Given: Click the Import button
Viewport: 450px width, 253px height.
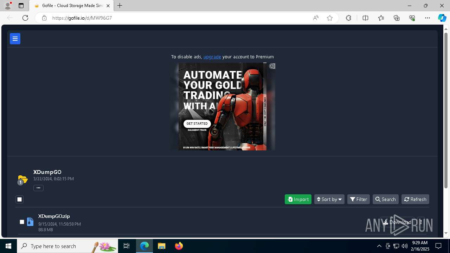Looking at the screenshot, I should pos(298,199).
